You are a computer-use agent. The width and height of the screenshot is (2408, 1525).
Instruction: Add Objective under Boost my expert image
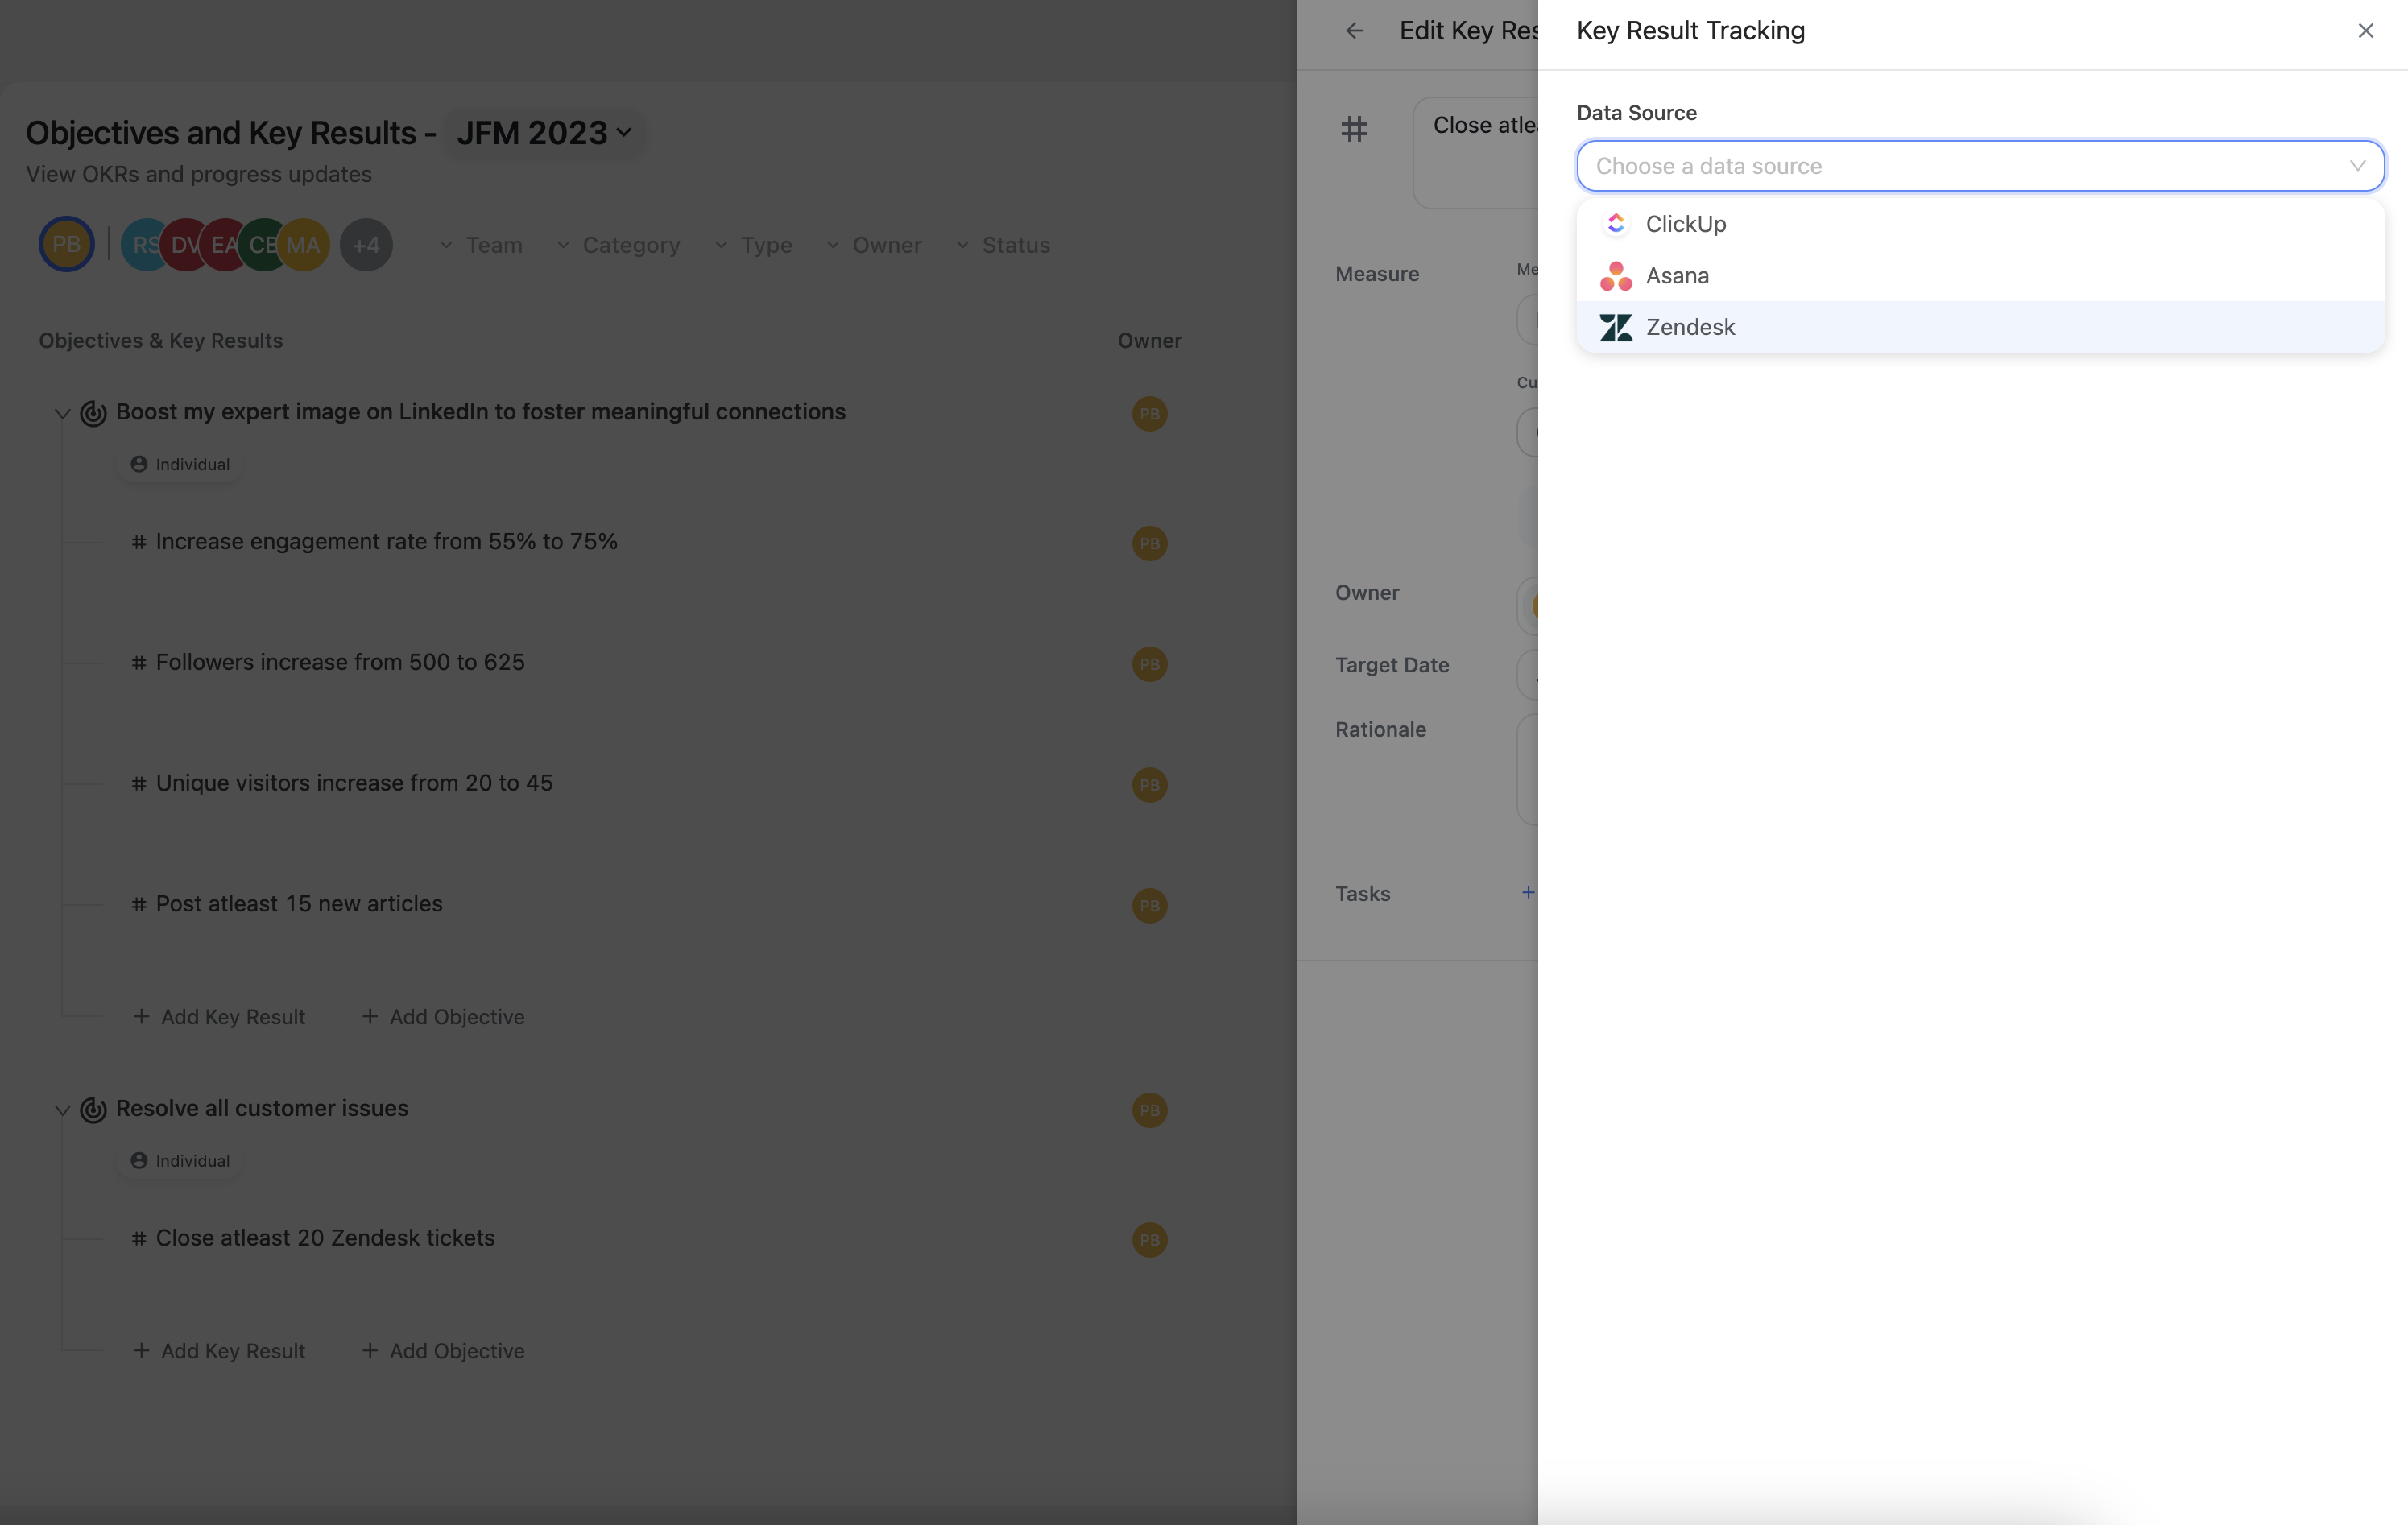442,1017
